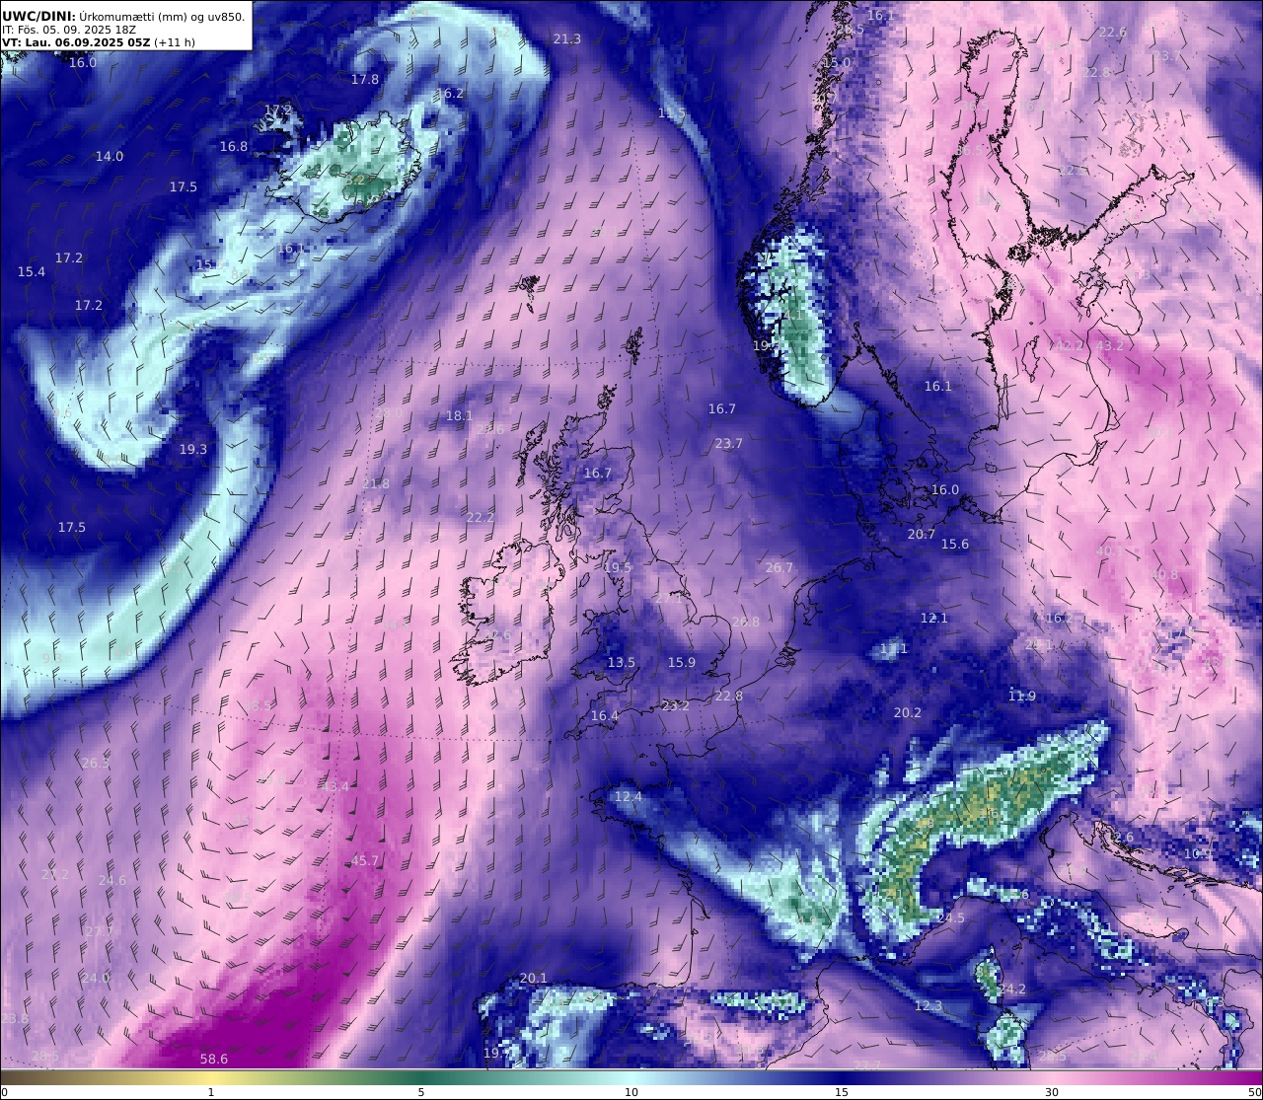Click the 21.3 value at the top
This screenshot has width=1263, height=1100.
[567, 38]
